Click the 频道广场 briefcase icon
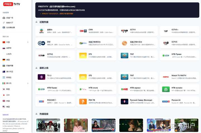Image resolution: width=201 pixels, height=133 pixels. [4, 18]
